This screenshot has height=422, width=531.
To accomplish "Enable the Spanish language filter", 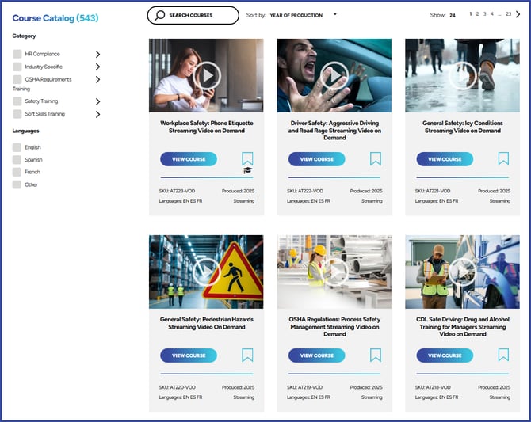I will coord(17,159).
